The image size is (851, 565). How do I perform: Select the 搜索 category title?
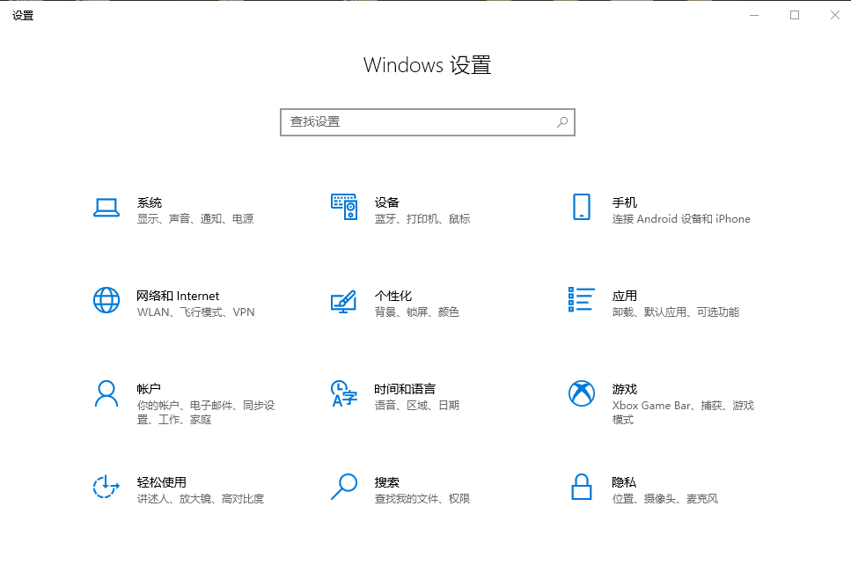point(387,482)
